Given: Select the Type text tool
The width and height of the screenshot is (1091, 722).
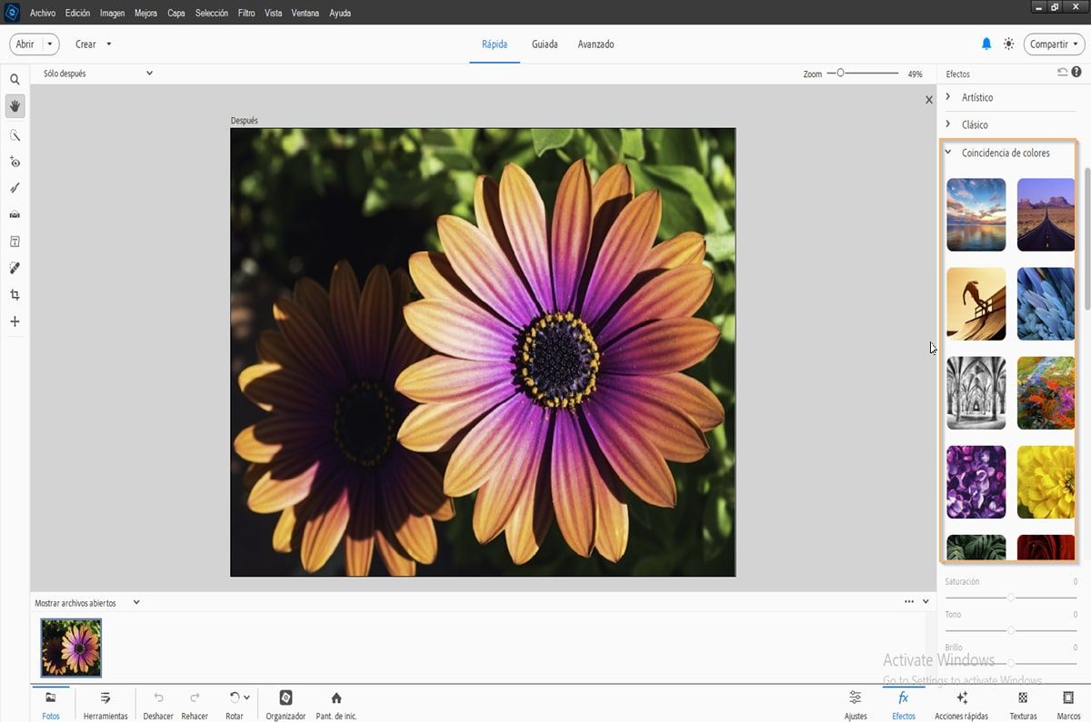Looking at the screenshot, I should [15, 242].
